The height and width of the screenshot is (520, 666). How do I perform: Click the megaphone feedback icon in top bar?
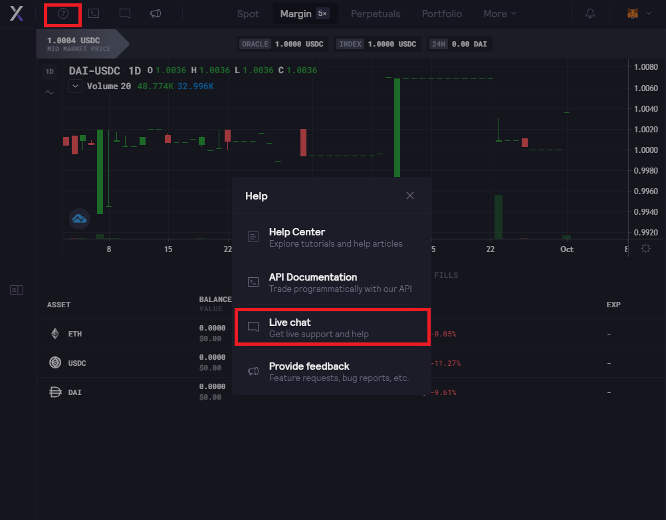tap(156, 13)
